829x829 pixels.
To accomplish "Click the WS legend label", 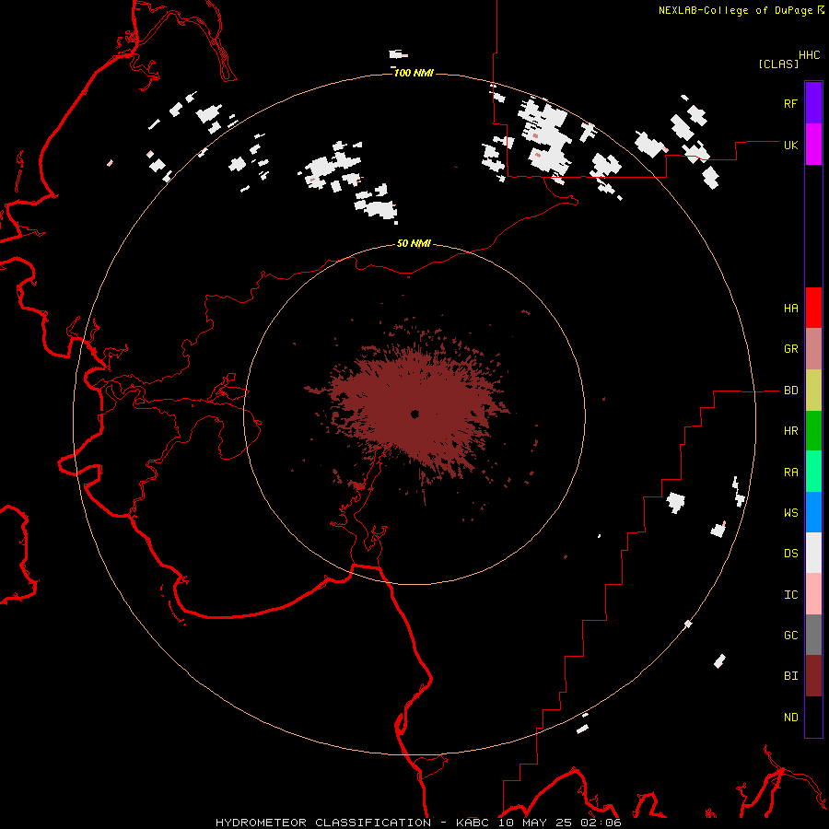I will pos(790,513).
